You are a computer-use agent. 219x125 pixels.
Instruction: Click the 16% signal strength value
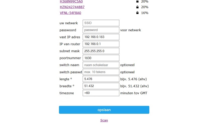(x=145, y=13)
